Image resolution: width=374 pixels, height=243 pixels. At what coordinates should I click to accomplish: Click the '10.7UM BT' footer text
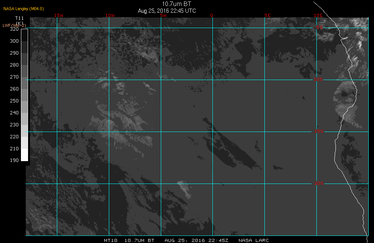coord(139,240)
